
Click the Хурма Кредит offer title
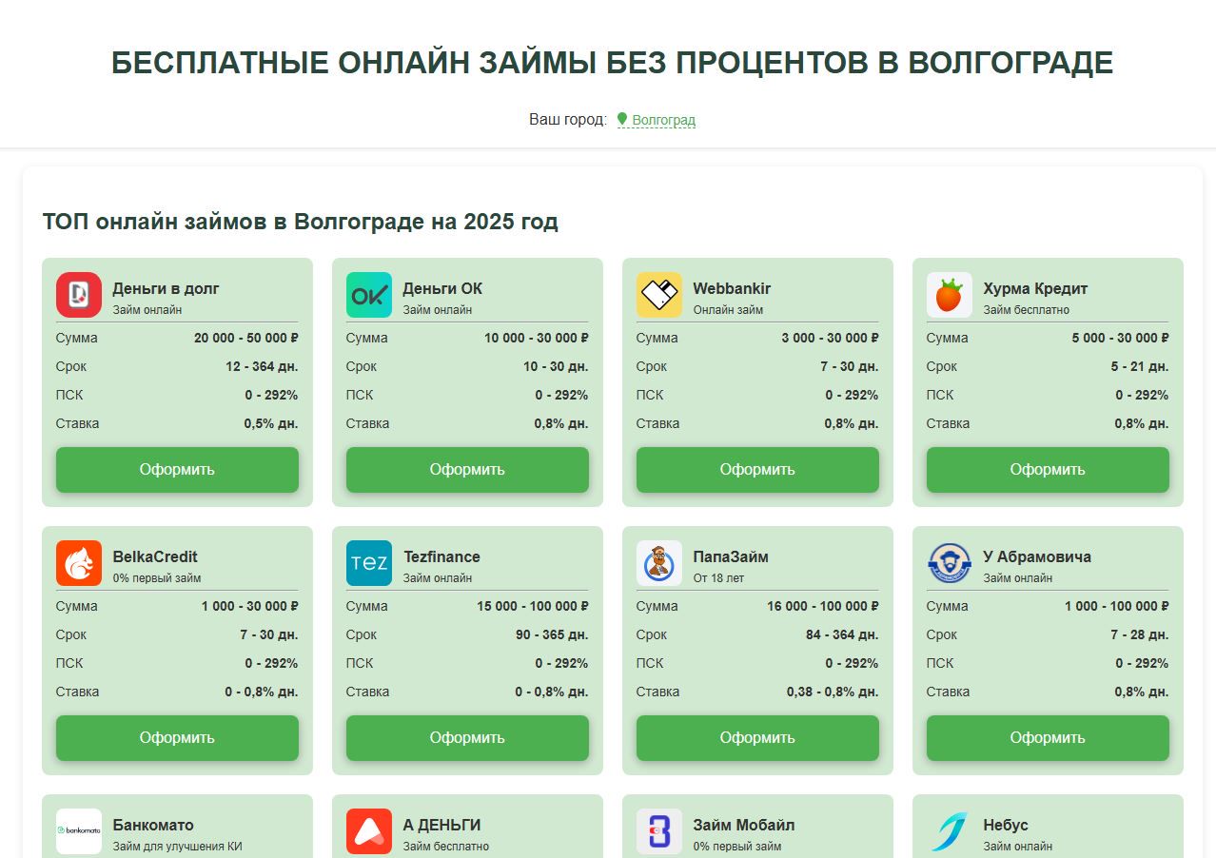(1035, 288)
